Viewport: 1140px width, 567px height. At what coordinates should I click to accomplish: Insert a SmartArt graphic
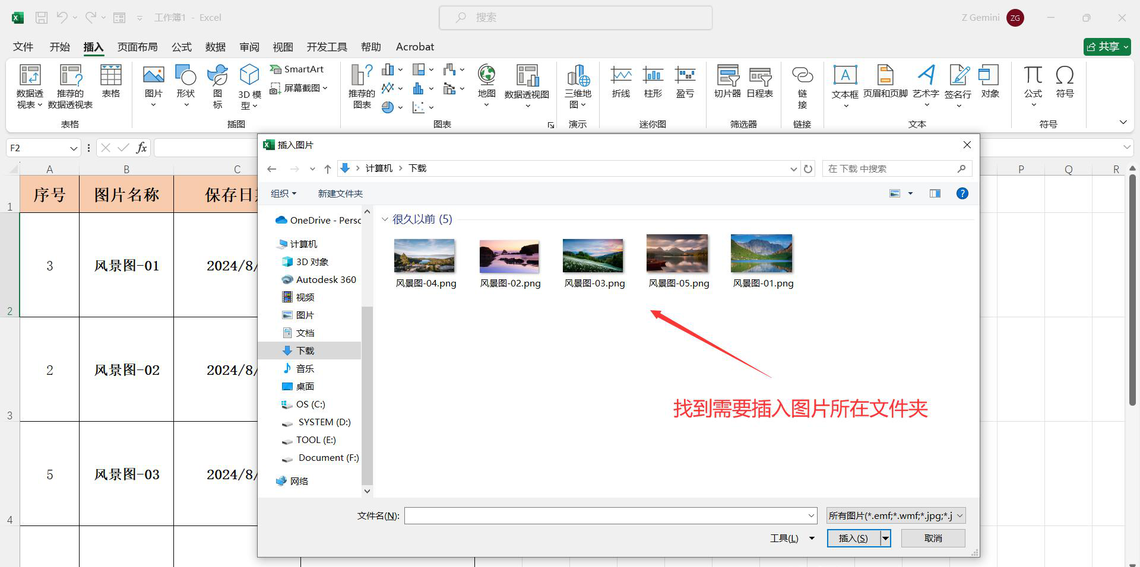297,69
